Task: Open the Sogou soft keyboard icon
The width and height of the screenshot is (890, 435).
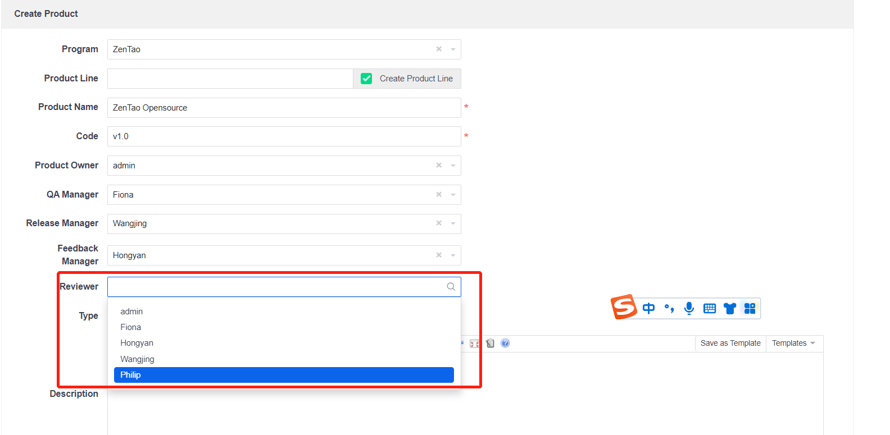Action: [x=710, y=308]
